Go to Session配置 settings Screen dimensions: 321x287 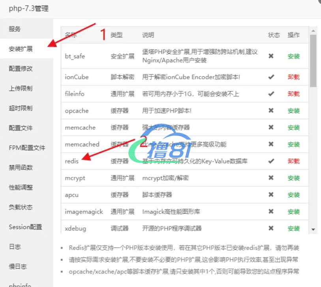coord(25,227)
